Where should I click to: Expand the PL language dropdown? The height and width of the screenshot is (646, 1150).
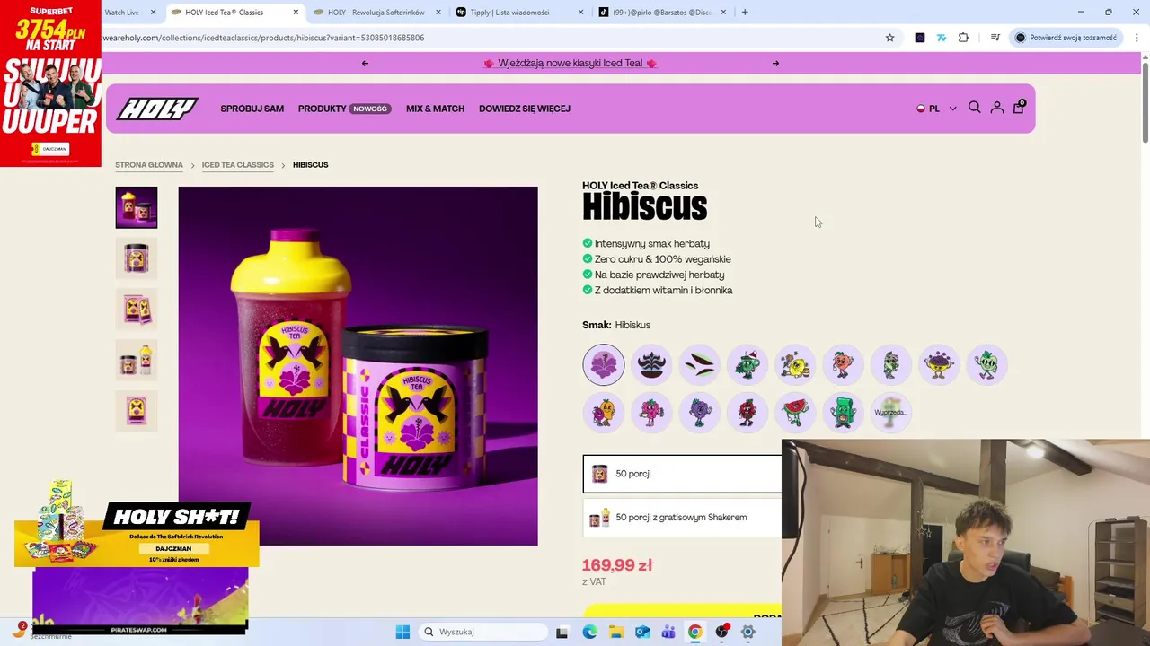(936, 109)
